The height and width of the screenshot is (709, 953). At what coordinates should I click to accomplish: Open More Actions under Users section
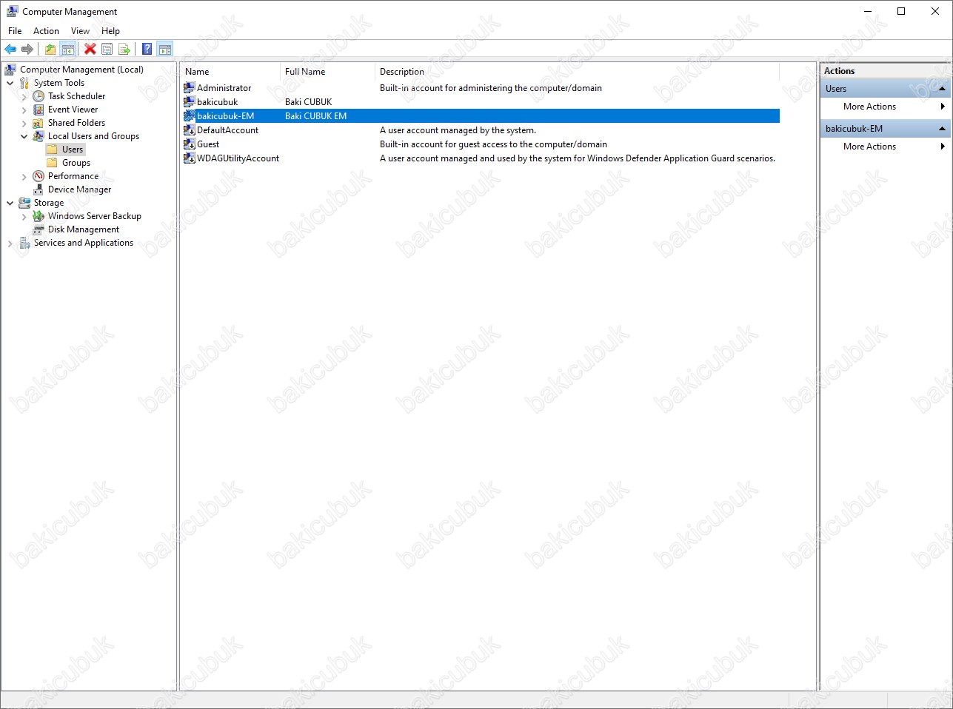(869, 107)
